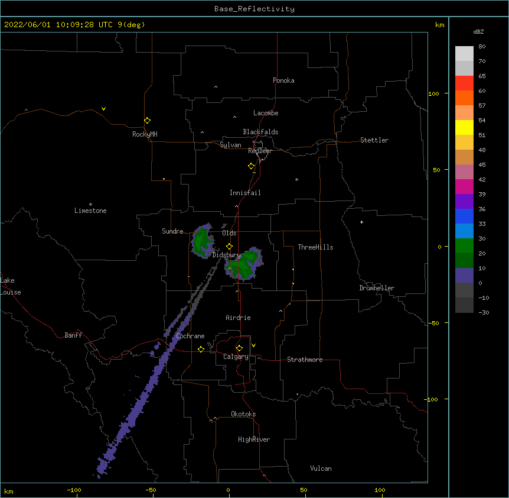
Task: Select the red 60-65 dBZ legend swatch
Action: [x=464, y=83]
